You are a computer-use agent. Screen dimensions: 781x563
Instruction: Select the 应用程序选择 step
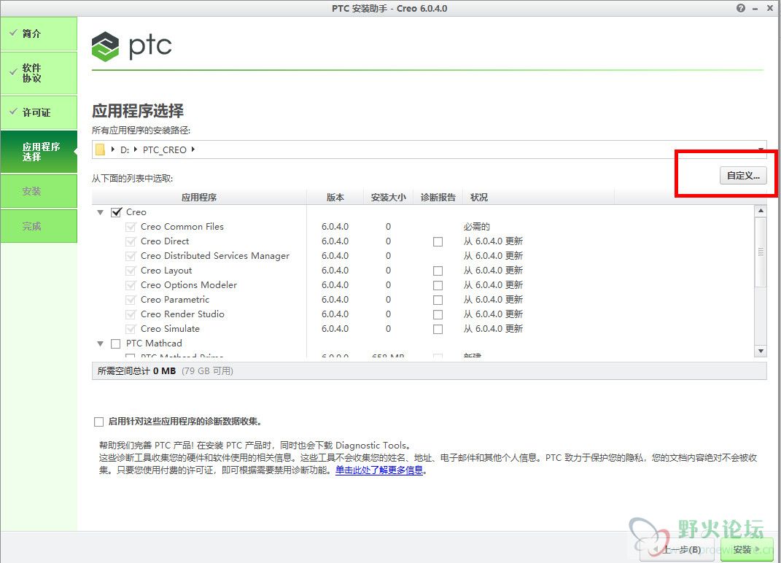click(x=39, y=152)
